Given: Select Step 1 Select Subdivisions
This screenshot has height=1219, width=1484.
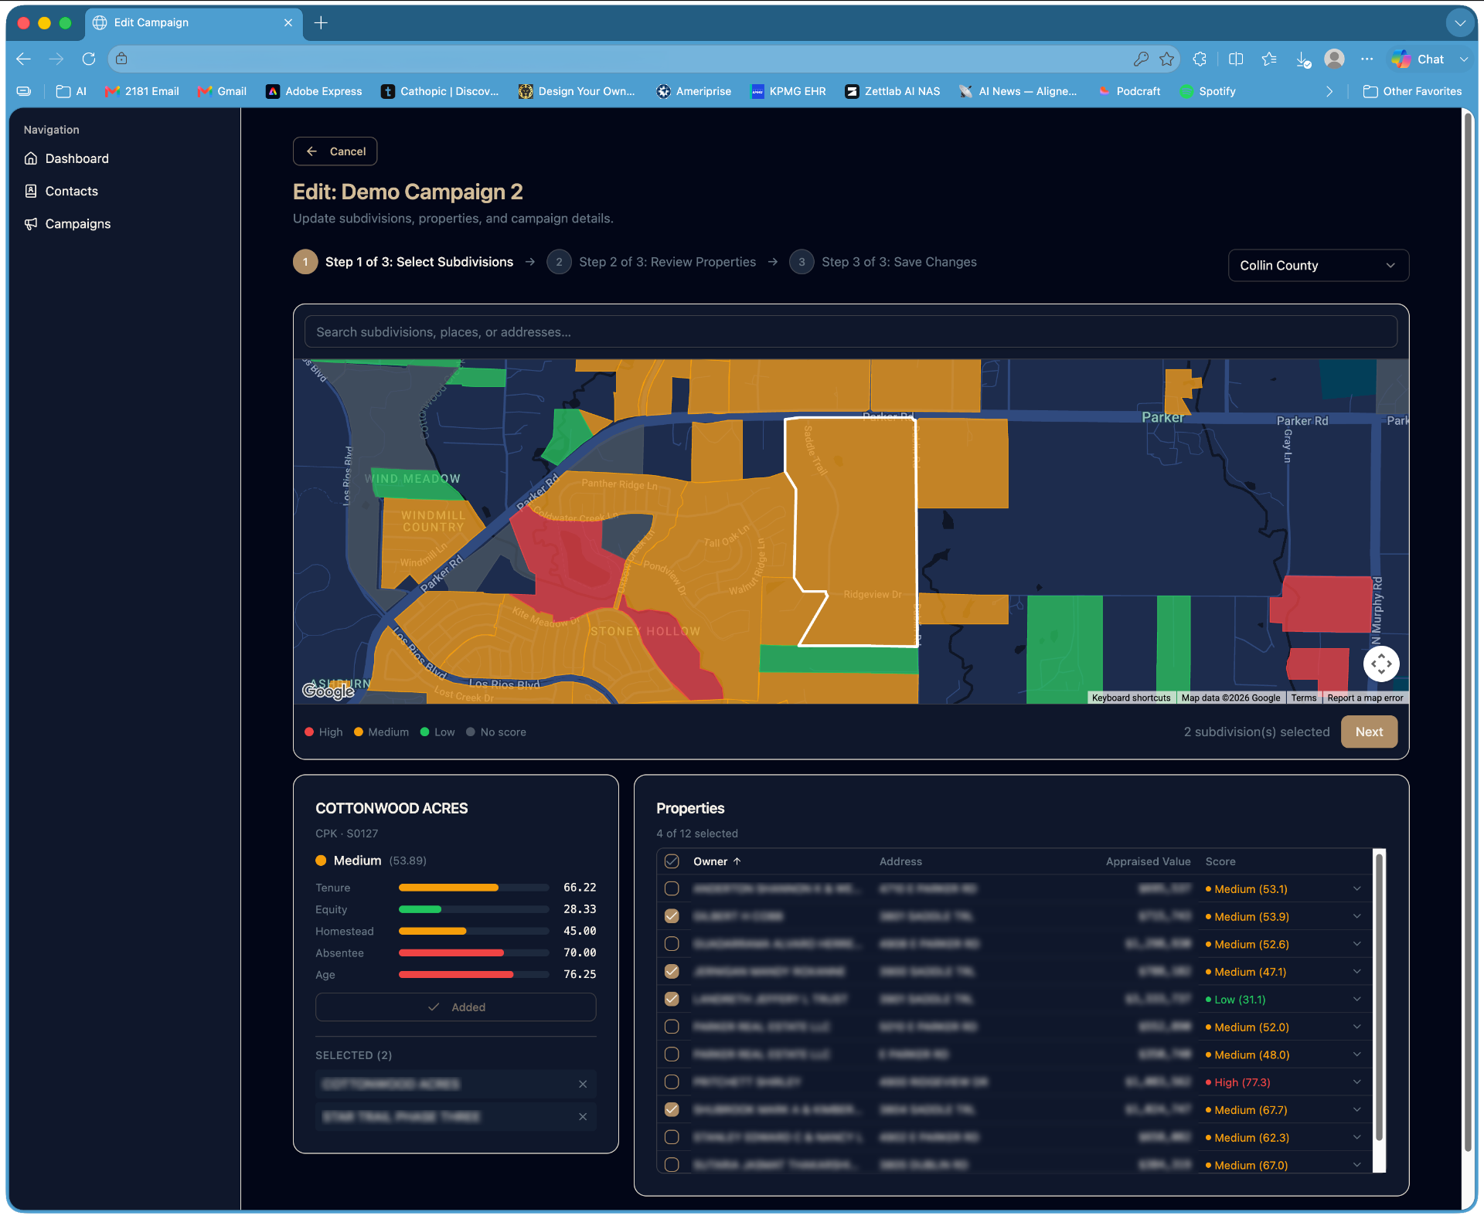Looking at the screenshot, I should pyautogui.click(x=403, y=262).
